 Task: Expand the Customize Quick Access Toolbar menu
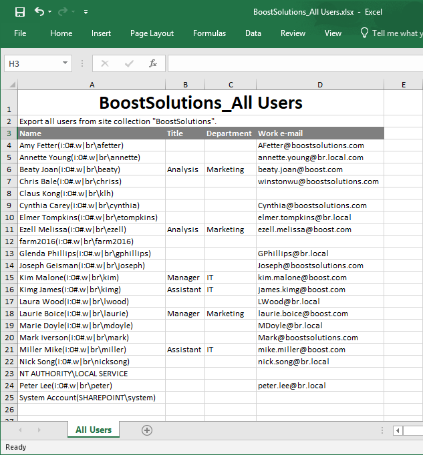(x=86, y=13)
